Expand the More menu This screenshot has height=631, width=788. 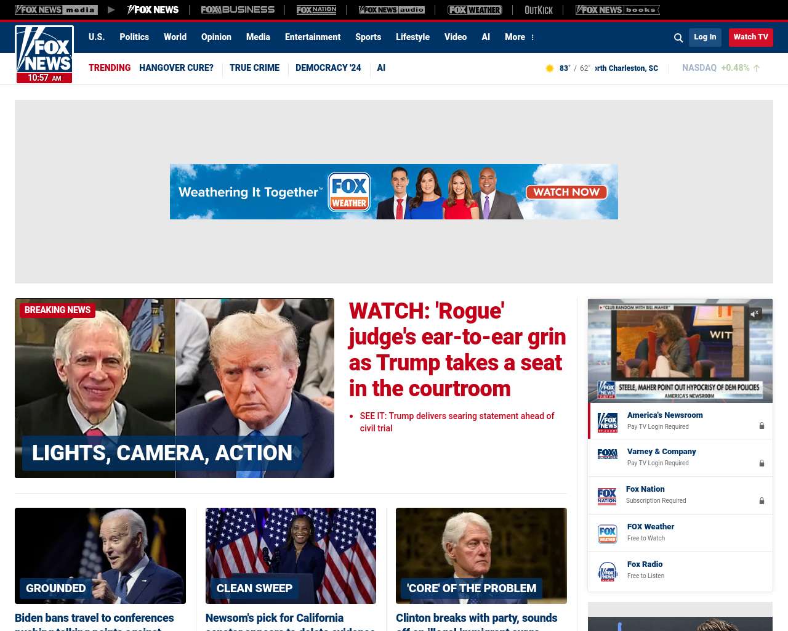[x=520, y=37]
